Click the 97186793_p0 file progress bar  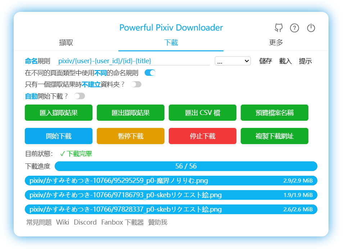[x=171, y=195]
